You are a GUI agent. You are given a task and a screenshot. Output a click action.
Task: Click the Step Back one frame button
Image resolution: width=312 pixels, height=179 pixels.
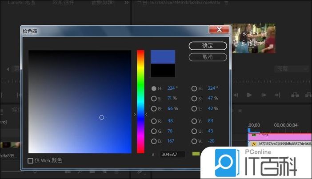click(x=236, y=95)
